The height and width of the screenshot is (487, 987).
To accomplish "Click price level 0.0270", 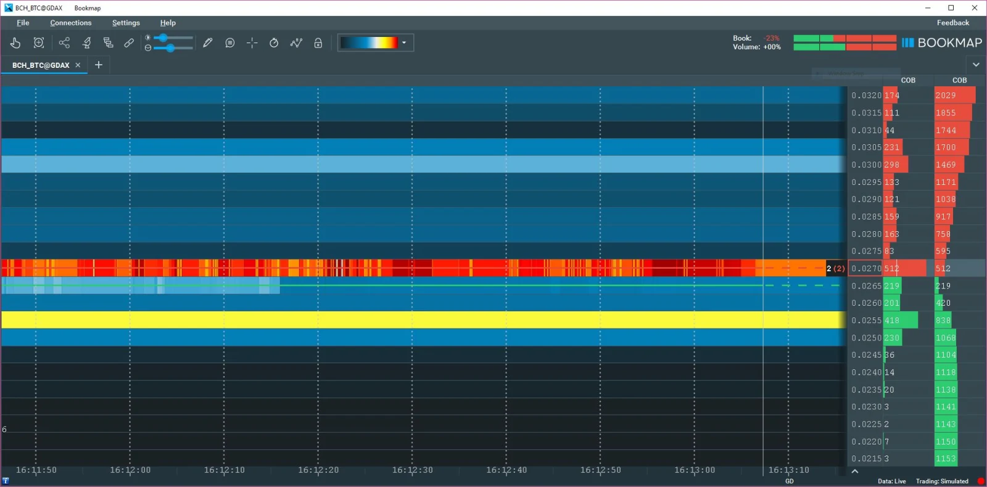I will pyautogui.click(x=866, y=268).
